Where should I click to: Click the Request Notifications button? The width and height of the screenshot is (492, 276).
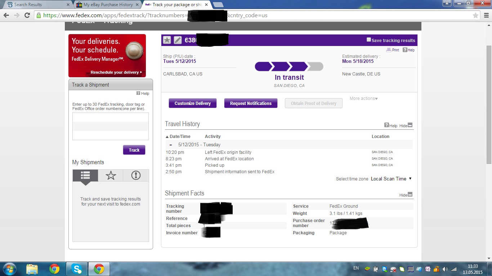tap(251, 103)
